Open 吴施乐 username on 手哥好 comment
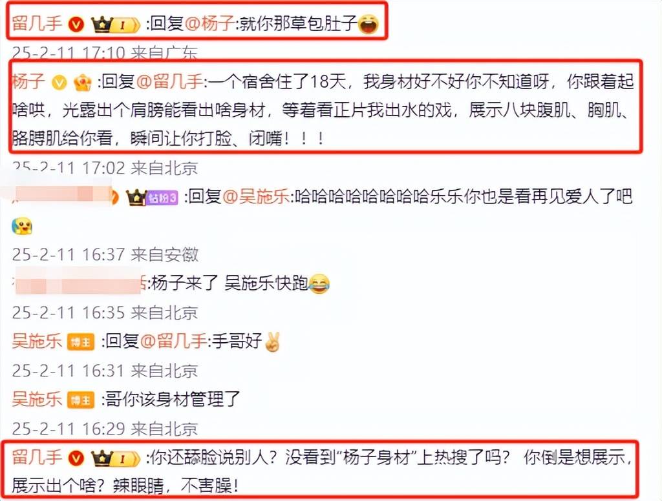This screenshot has height=501, width=662. 37,342
